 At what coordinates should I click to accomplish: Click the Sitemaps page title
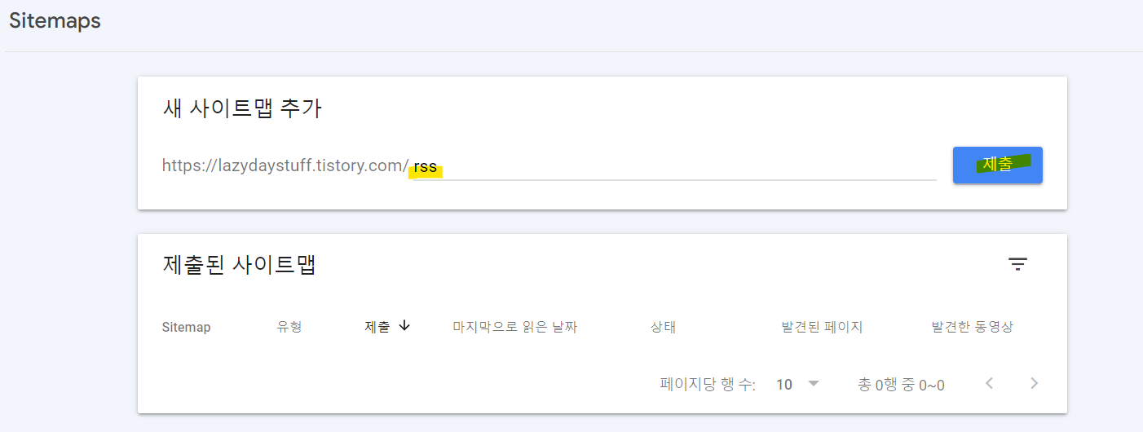pyautogui.click(x=55, y=21)
